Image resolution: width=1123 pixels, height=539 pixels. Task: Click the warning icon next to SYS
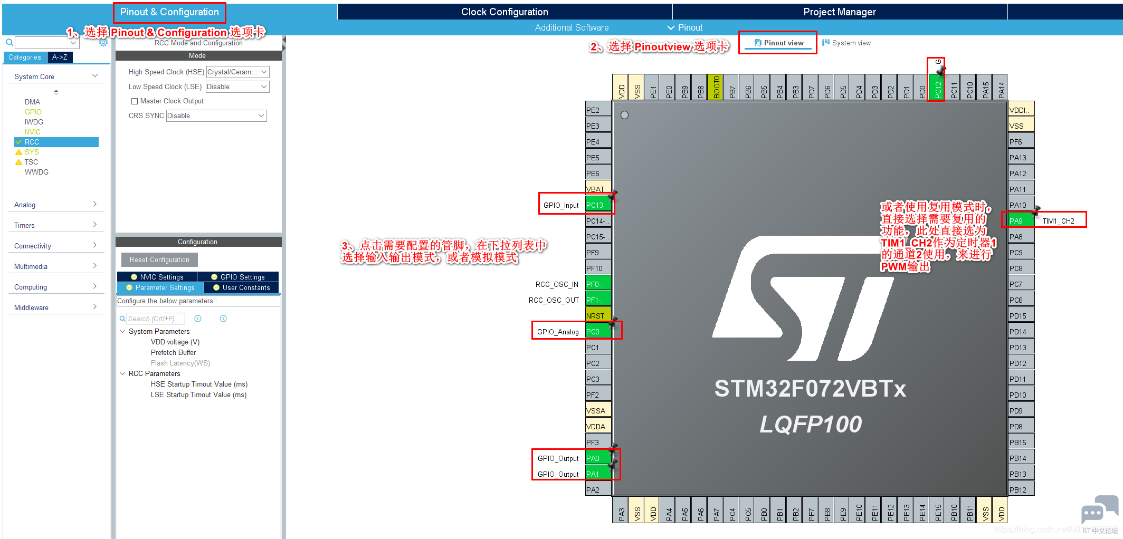point(18,152)
